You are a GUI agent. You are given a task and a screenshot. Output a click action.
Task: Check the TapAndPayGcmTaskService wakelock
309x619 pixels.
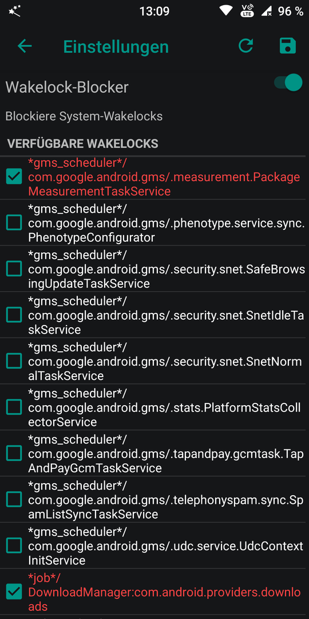(14, 453)
